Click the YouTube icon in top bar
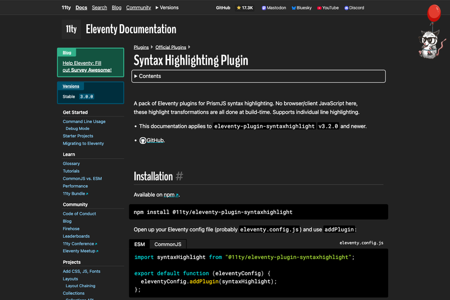The image size is (450, 300). click(x=319, y=8)
